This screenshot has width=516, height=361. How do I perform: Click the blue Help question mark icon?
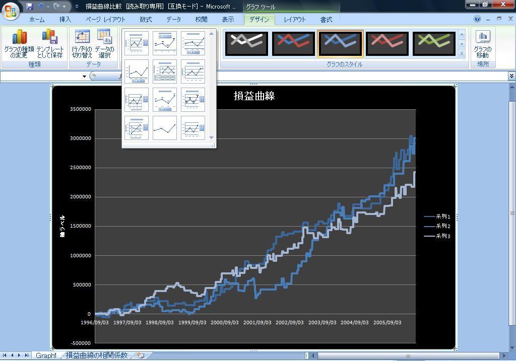(x=477, y=19)
